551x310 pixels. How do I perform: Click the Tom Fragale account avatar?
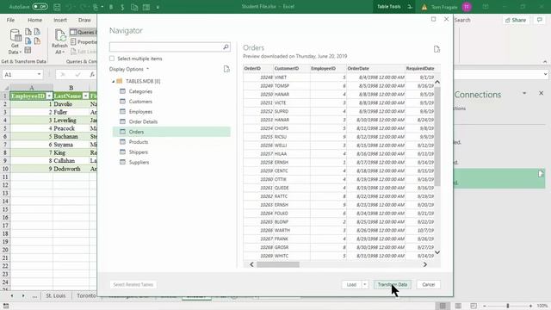click(467, 7)
